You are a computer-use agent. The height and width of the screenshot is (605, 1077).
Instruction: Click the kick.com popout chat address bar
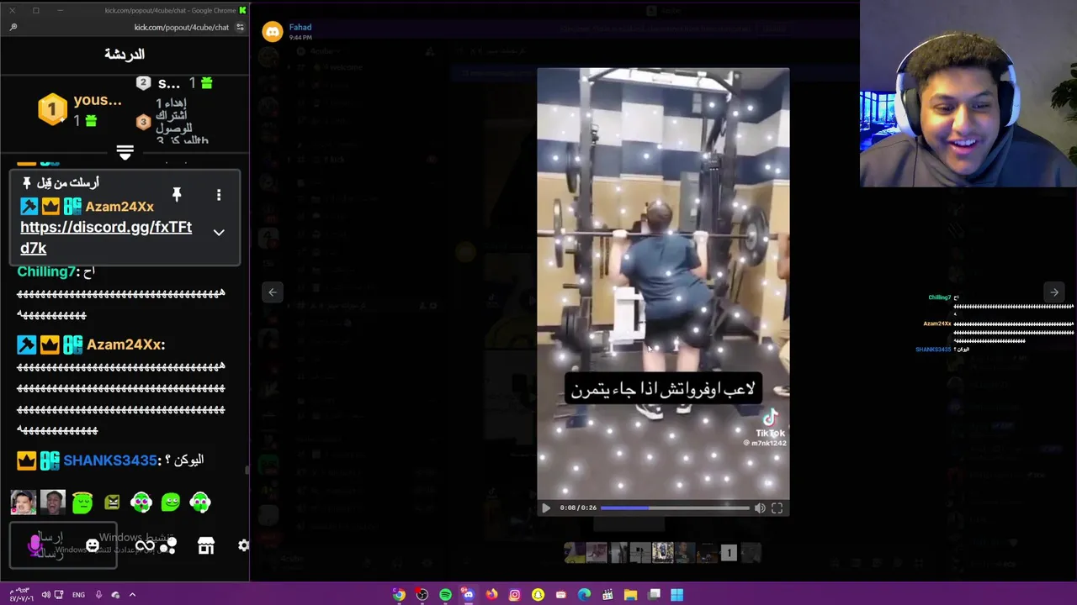click(x=182, y=27)
